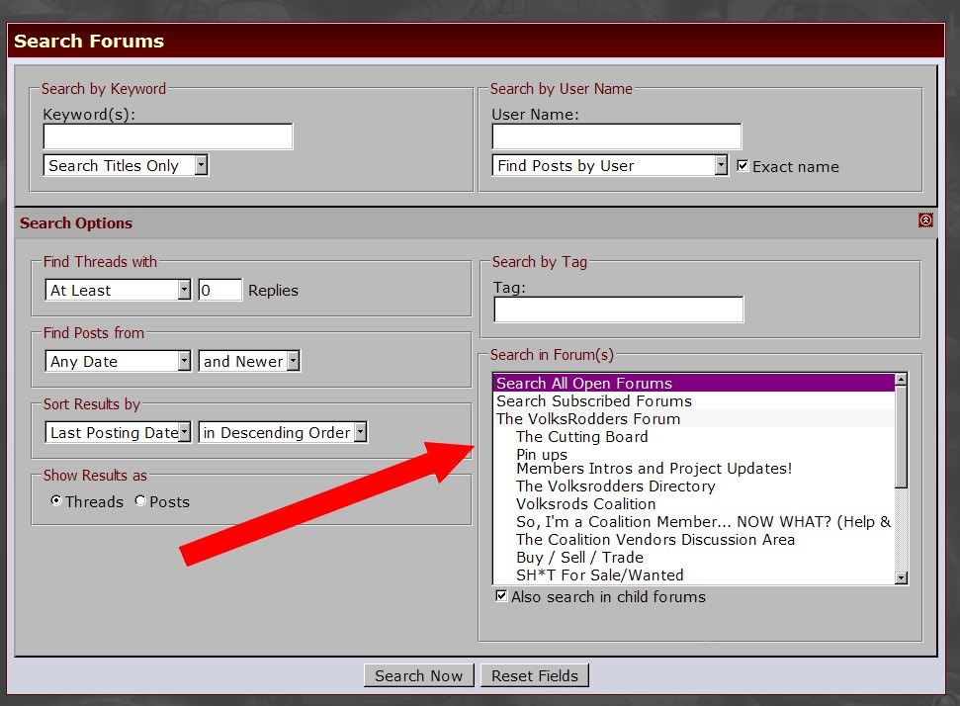Focus the Tag input field
The height and width of the screenshot is (706, 960).
click(618, 309)
